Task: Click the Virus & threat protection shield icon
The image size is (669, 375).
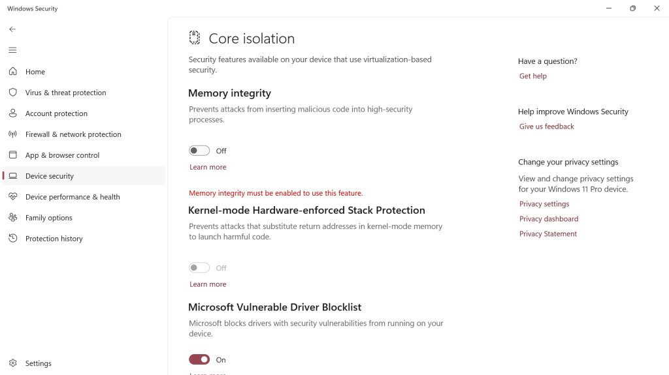Action: [x=12, y=93]
